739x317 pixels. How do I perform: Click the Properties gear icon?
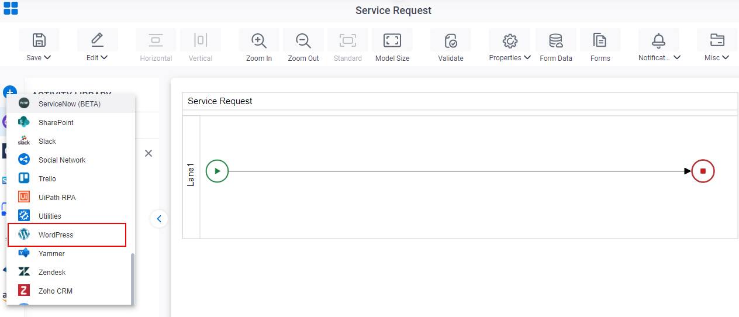tap(510, 40)
